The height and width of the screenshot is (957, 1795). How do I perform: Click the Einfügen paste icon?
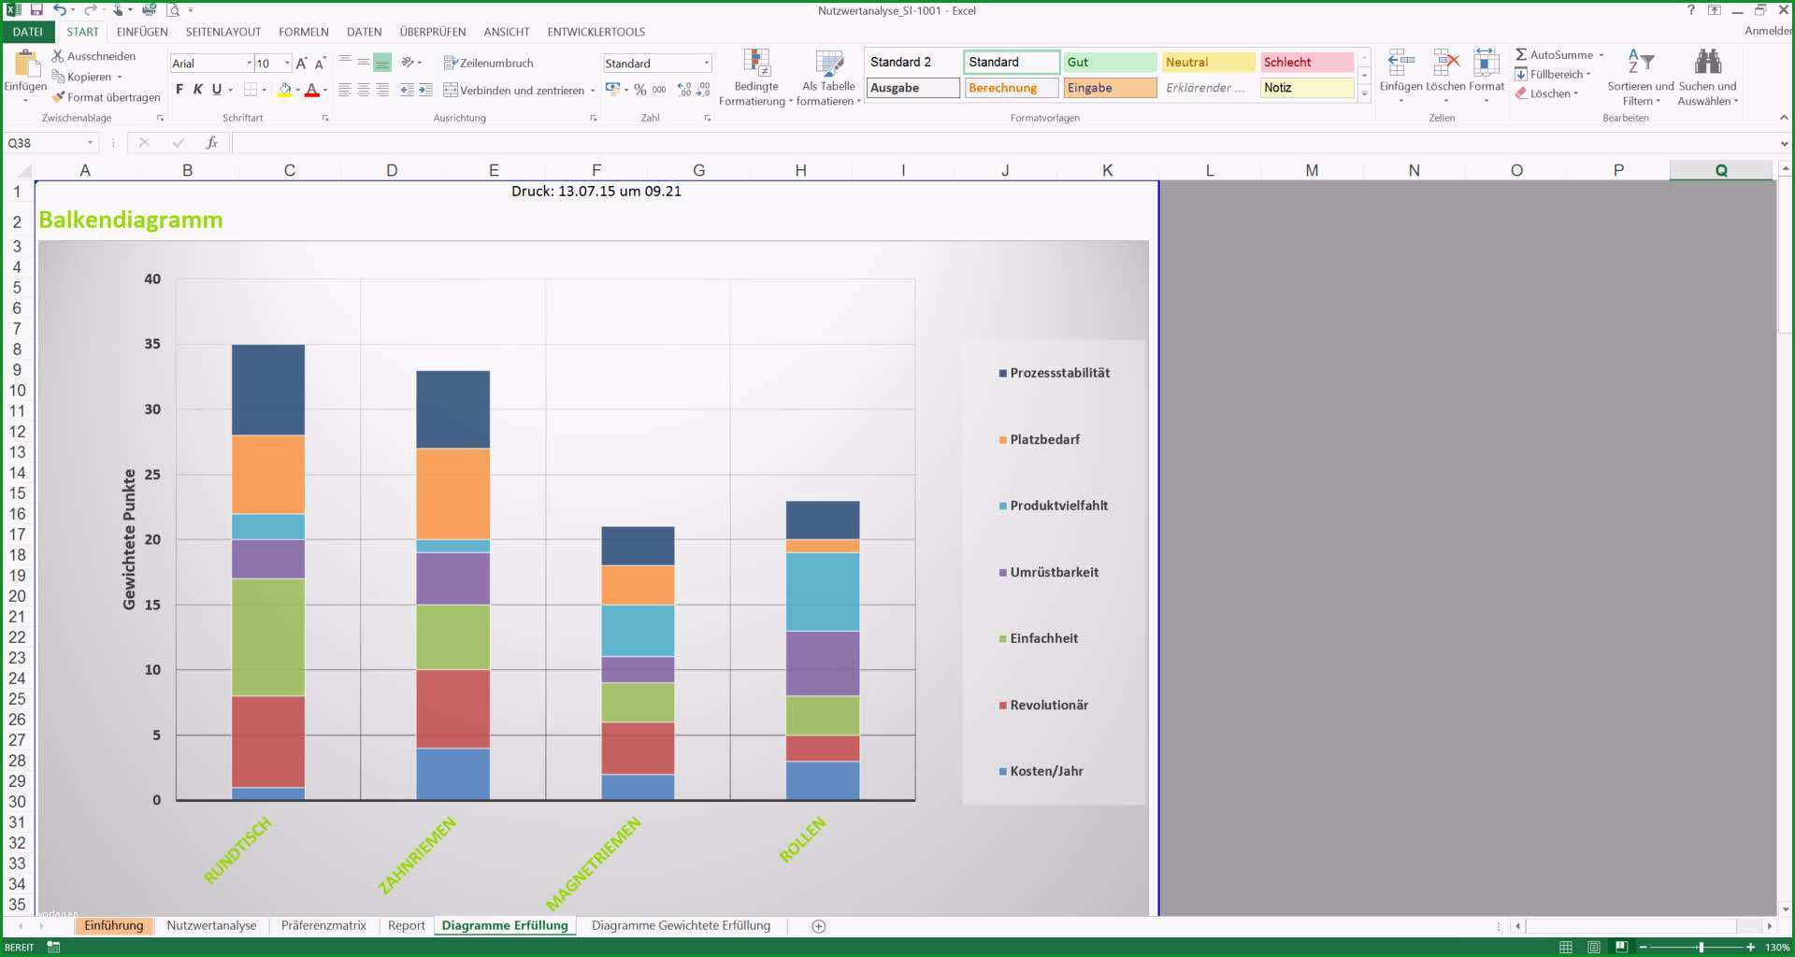(26, 64)
